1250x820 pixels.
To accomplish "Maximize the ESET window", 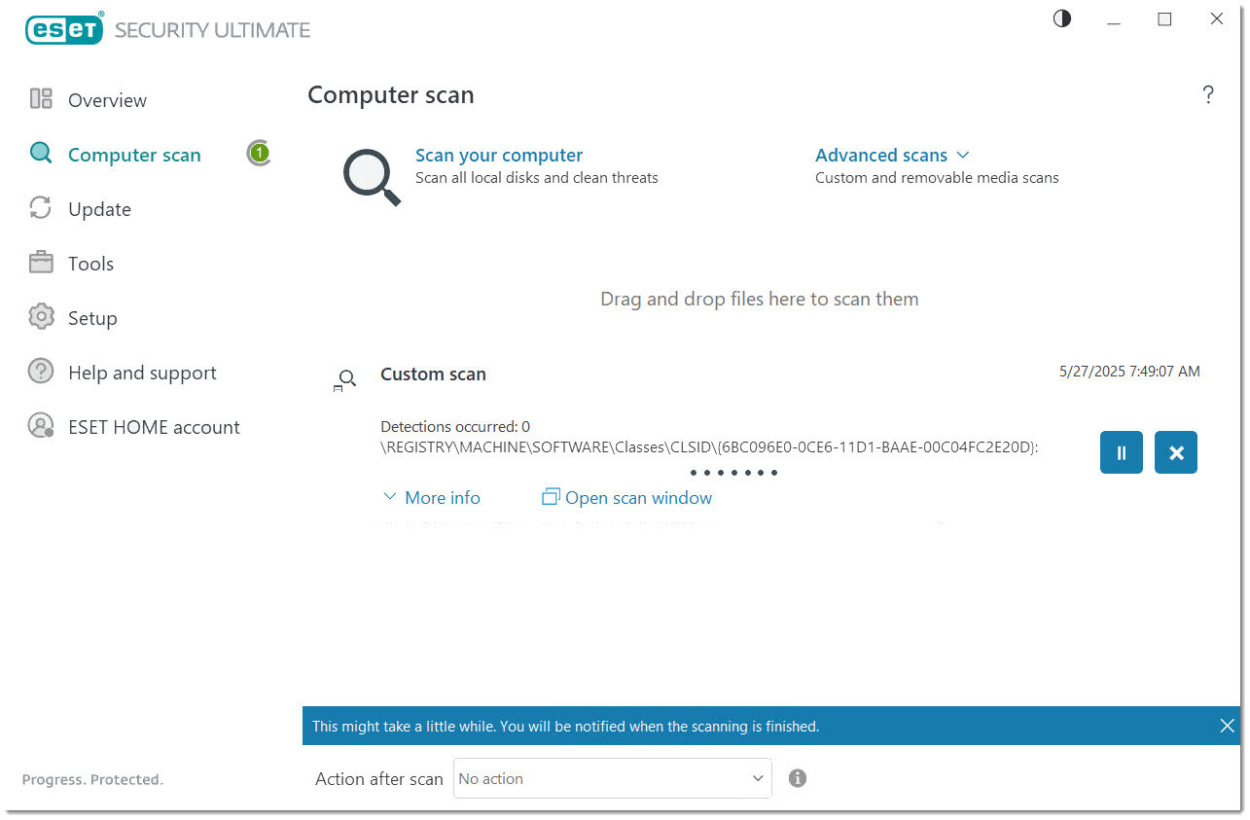I will [x=1164, y=19].
